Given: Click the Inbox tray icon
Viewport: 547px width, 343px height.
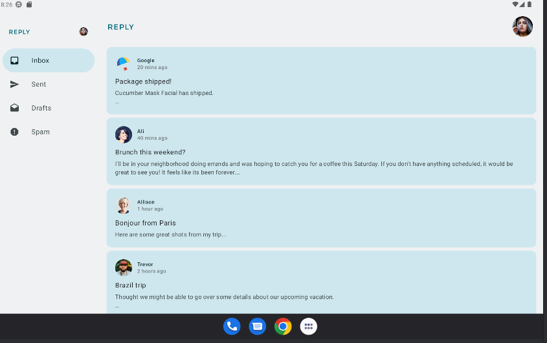Looking at the screenshot, I should tap(14, 61).
